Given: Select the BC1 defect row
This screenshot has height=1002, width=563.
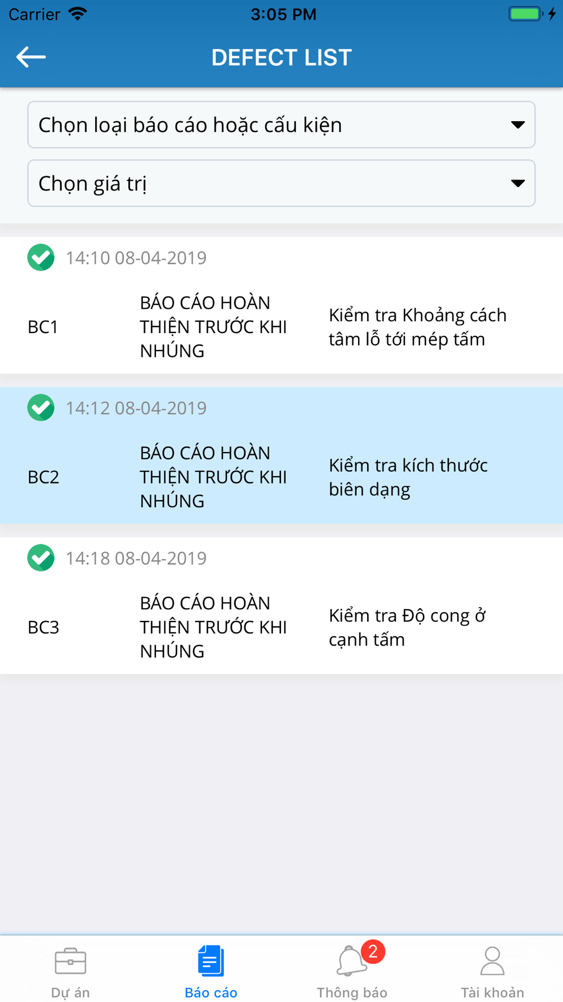Looking at the screenshot, I should pos(281,305).
